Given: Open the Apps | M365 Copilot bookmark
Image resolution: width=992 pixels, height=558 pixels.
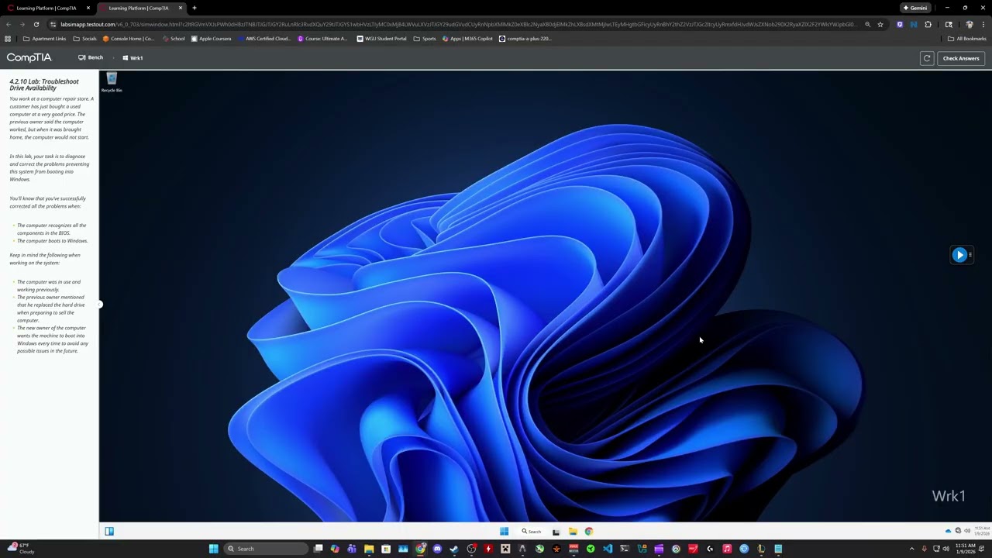Looking at the screenshot, I should [x=467, y=39].
